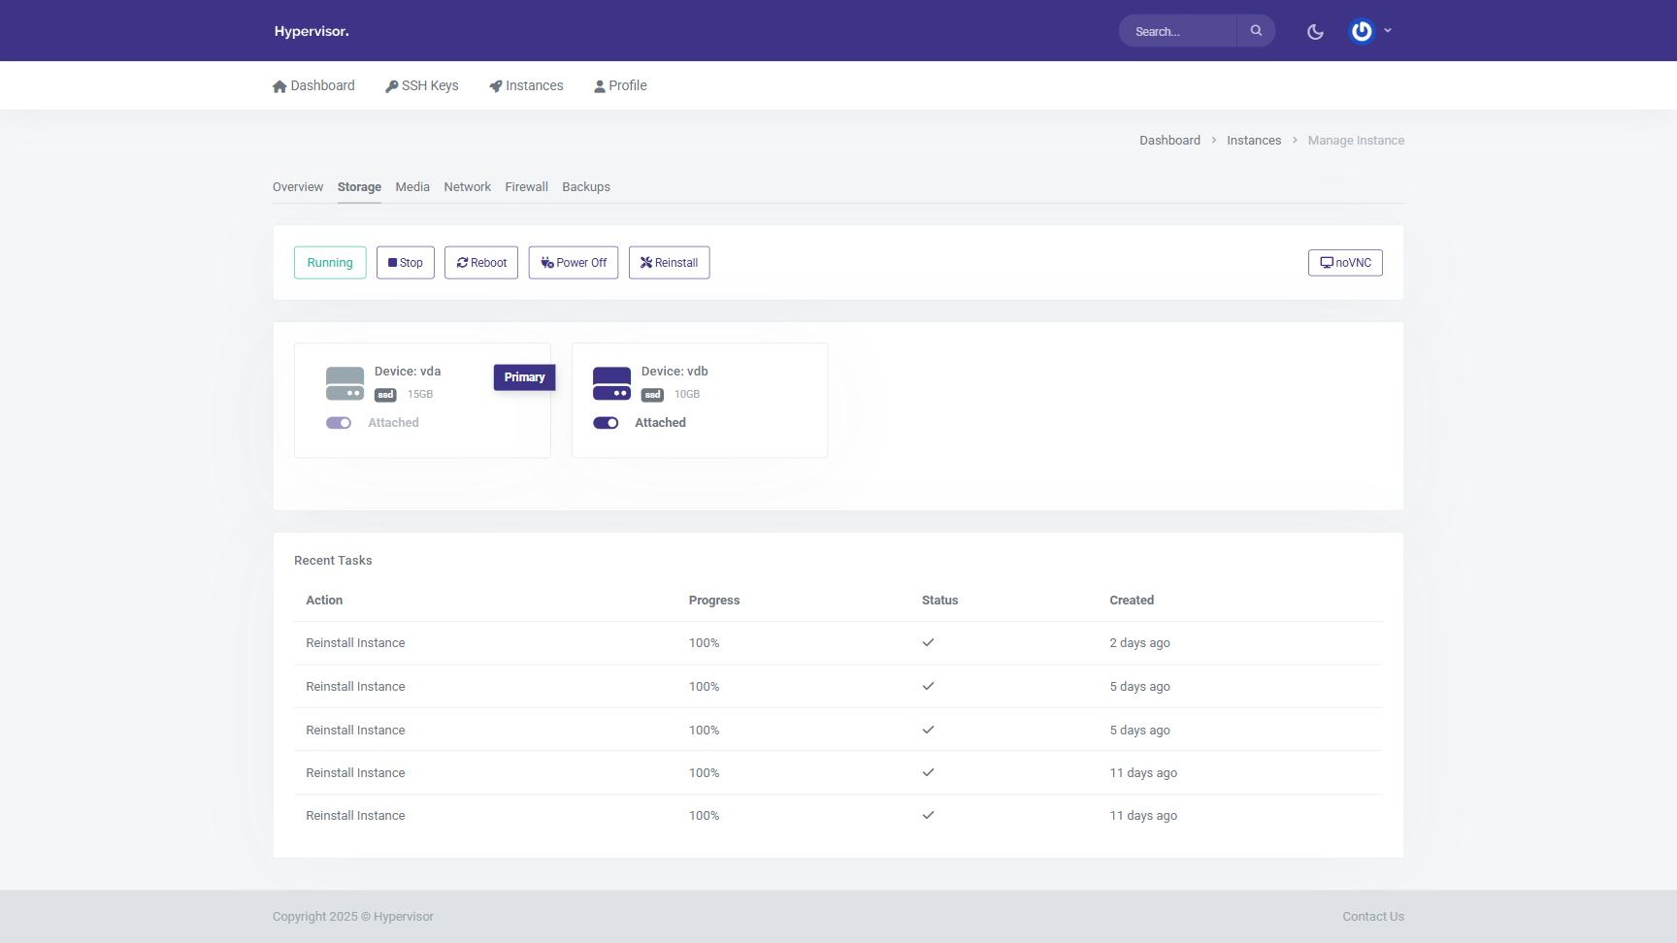Click Reinstall Instance in the 2 days ago row
Screen dimensions: 1677x943
coord(355,643)
